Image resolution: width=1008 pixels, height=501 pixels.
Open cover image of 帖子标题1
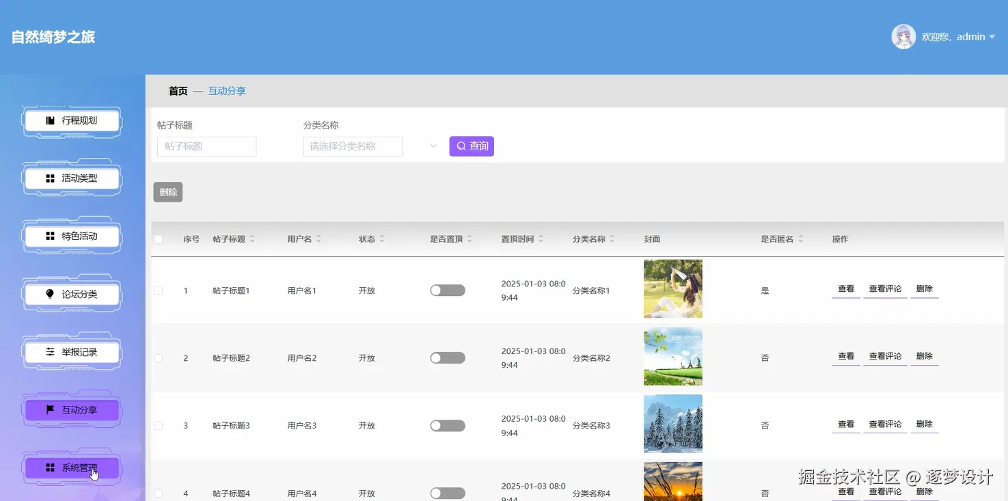[673, 288]
